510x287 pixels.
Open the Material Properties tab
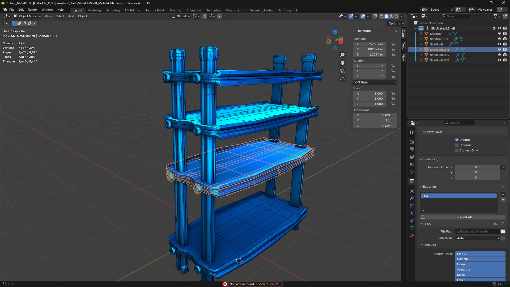pos(411,235)
